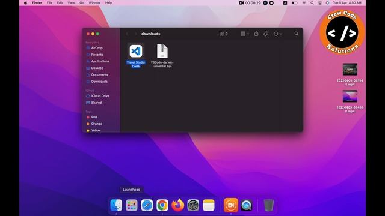Image resolution: width=385 pixels, height=216 pixels.
Task: Click the orange screen recorder Dock icon
Action: 231,205
